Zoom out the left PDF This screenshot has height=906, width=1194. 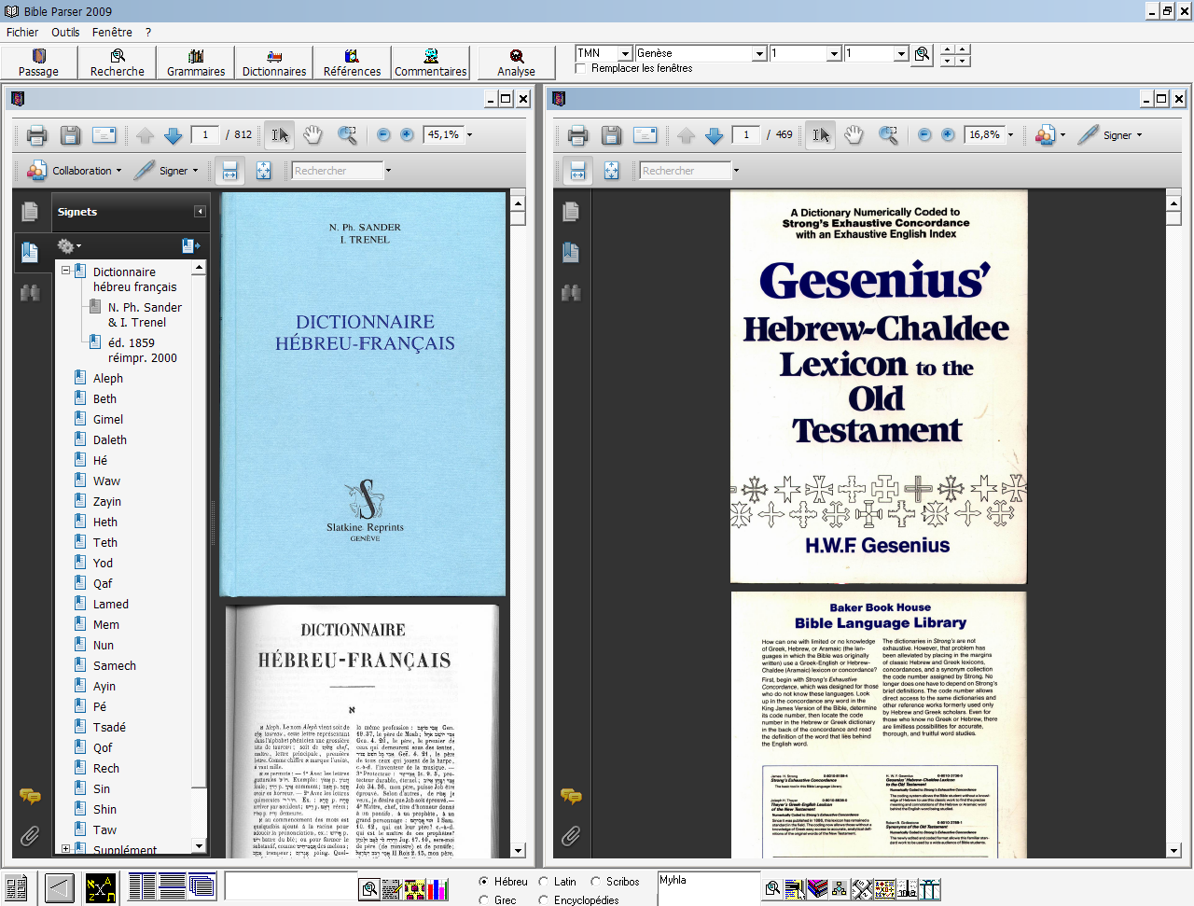coord(383,135)
